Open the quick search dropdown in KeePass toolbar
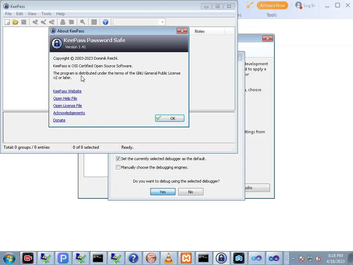Screen dimensions: 353x265 (162, 22)
